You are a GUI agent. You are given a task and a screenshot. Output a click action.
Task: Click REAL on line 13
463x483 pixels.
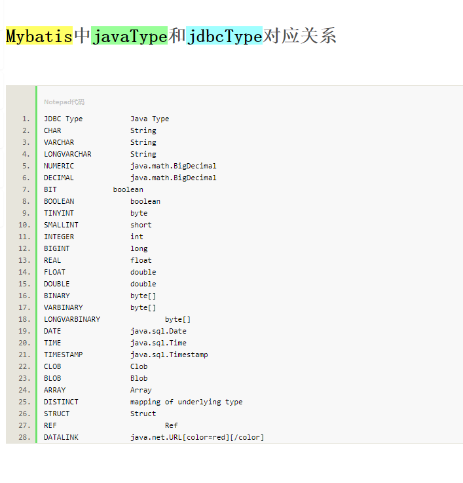[x=52, y=260]
